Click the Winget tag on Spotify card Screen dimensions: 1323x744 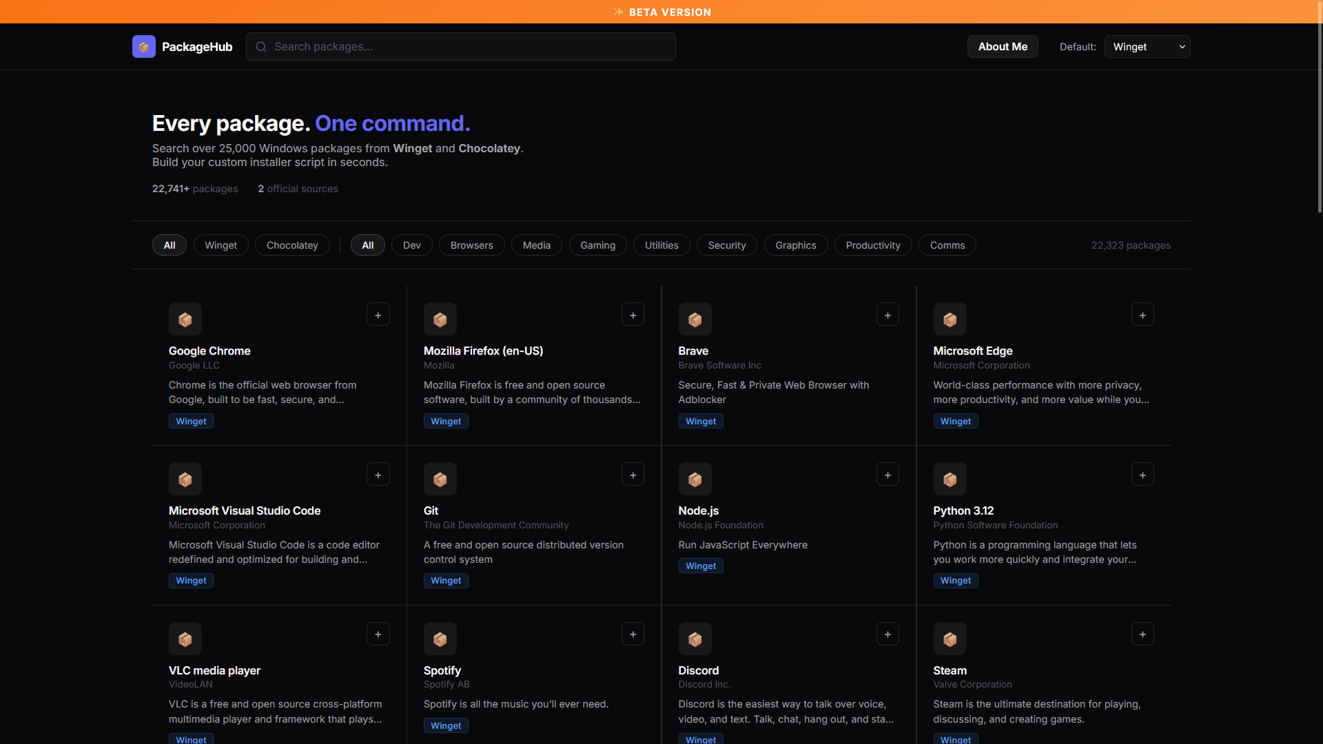(x=446, y=725)
